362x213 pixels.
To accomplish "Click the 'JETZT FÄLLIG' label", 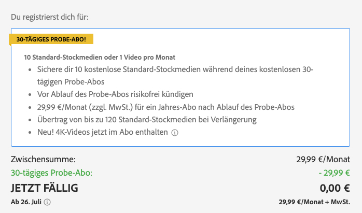I will [x=45, y=188].
